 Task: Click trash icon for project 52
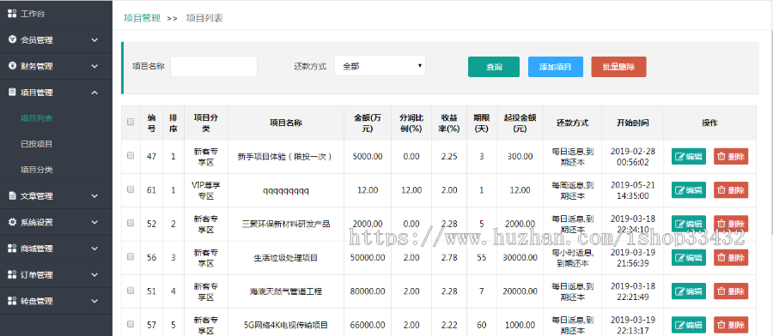(721, 224)
